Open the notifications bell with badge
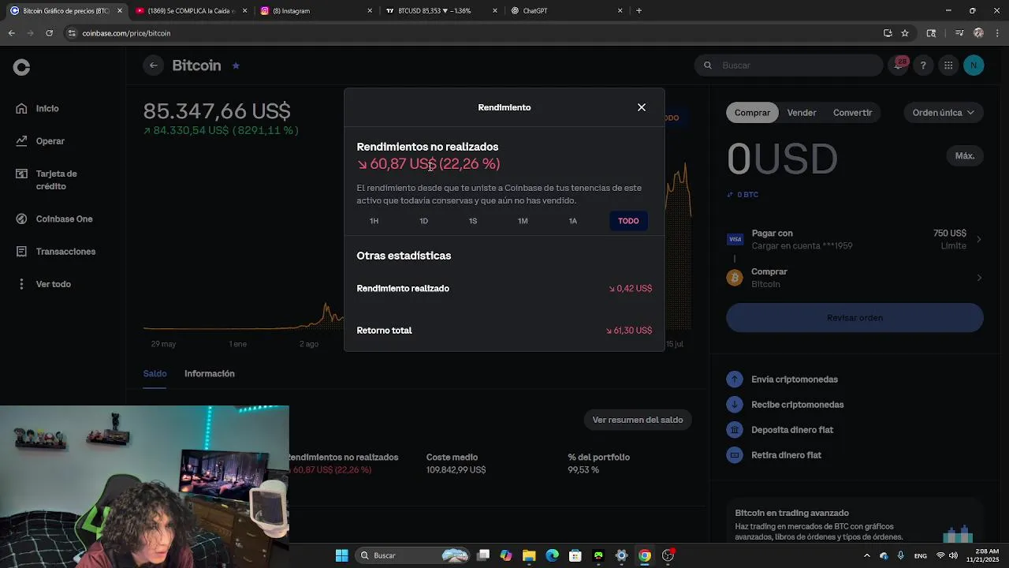Image resolution: width=1009 pixels, height=568 pixels. click(898, 65)
